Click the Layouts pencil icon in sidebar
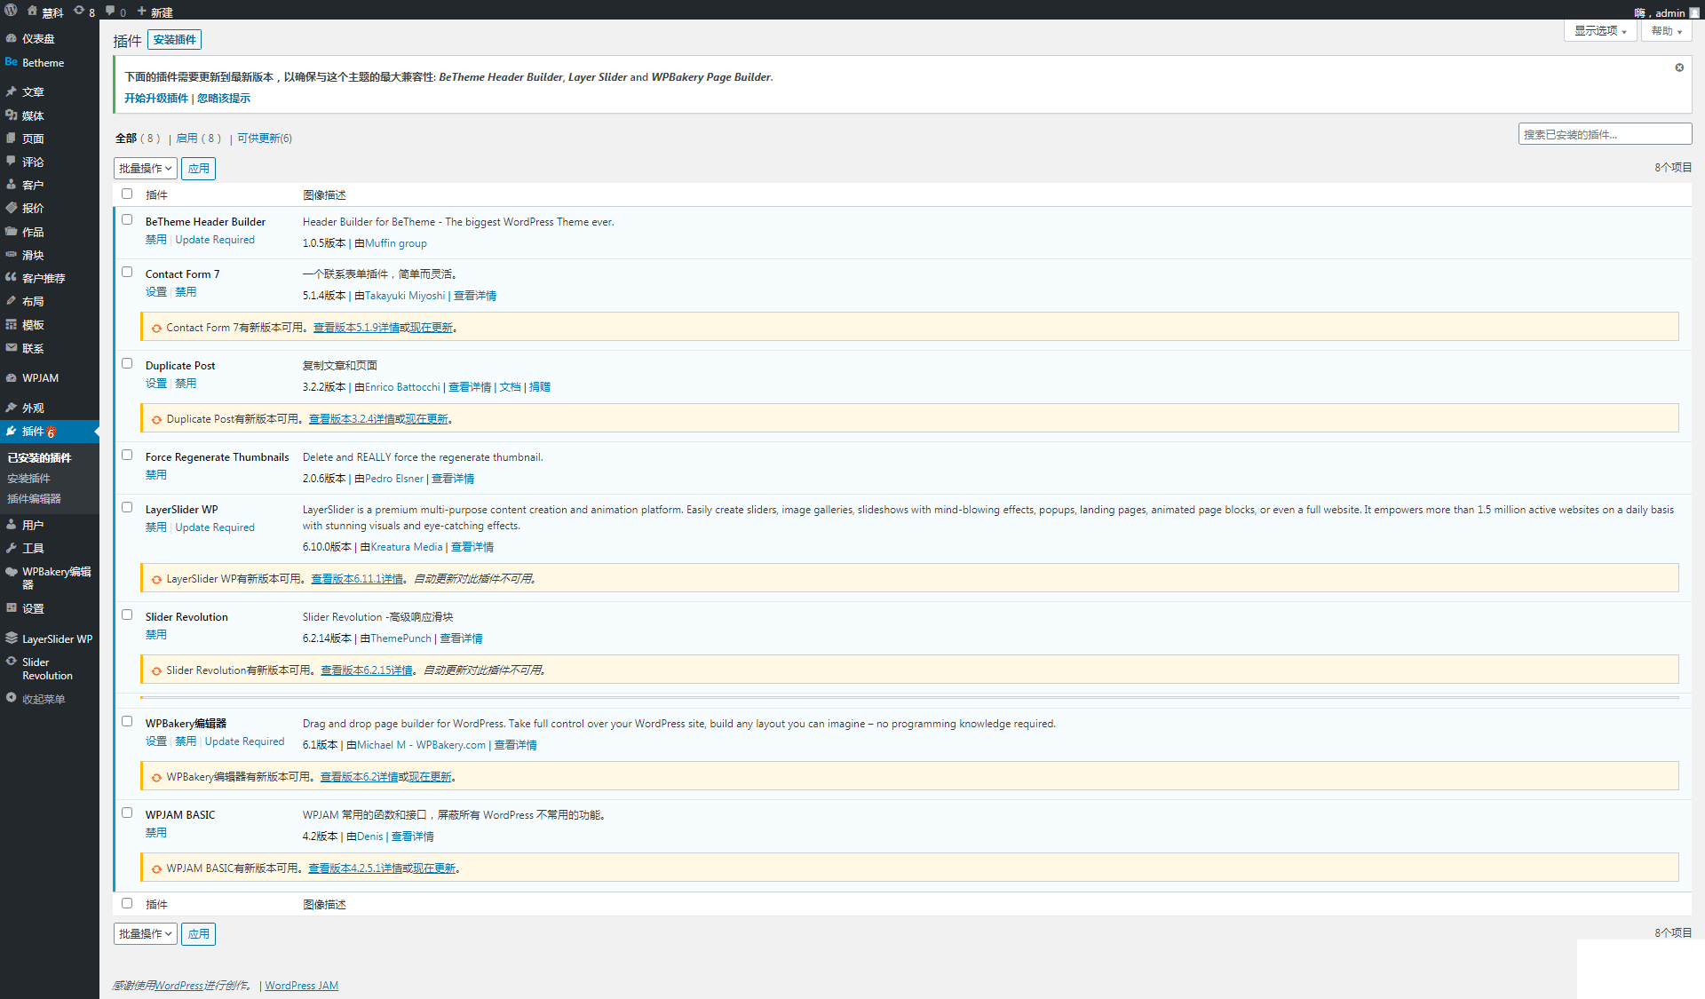This screenshot has width=1705, height=999. pos(12,301)
